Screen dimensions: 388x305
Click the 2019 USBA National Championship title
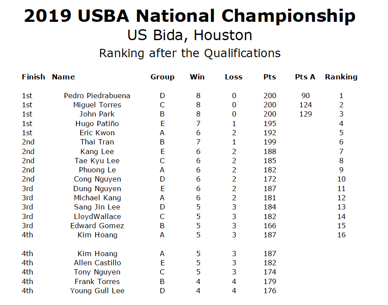coord(189,16)
